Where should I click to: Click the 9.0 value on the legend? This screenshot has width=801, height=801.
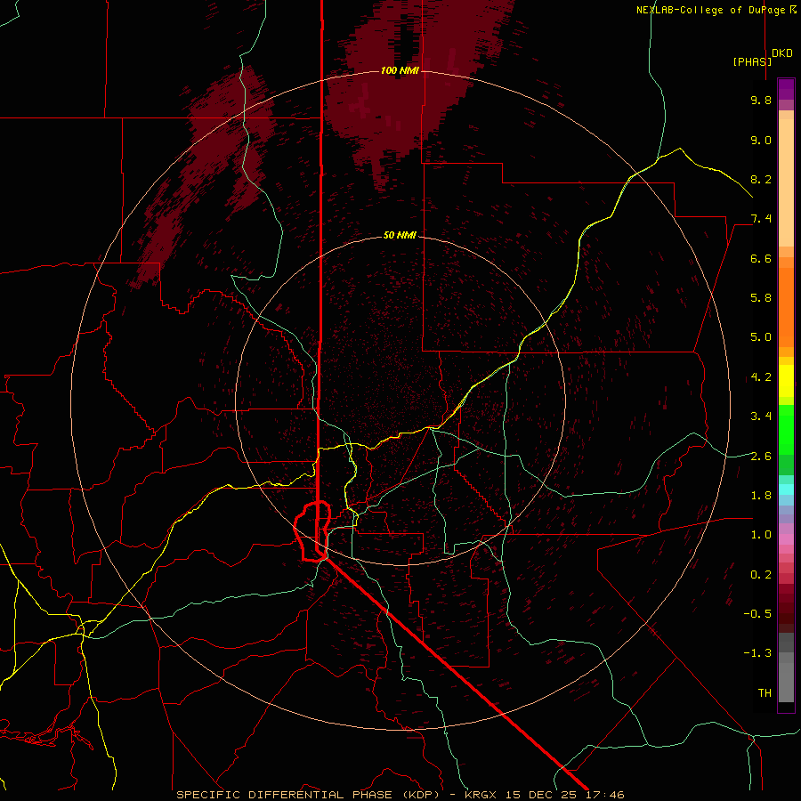pyautogui.click(x=761, y=140)
